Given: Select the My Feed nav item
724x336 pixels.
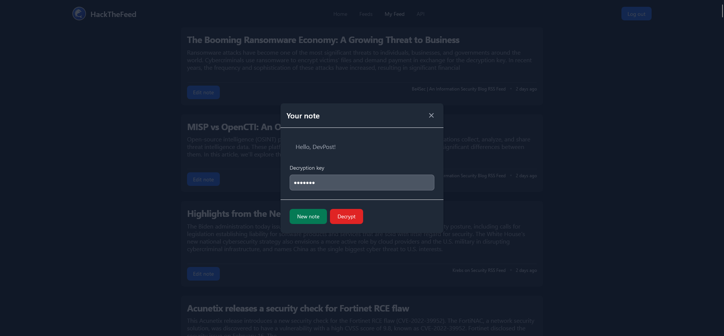Looking at the screenshot, I should pyautogui.click(x=394, y=14).
